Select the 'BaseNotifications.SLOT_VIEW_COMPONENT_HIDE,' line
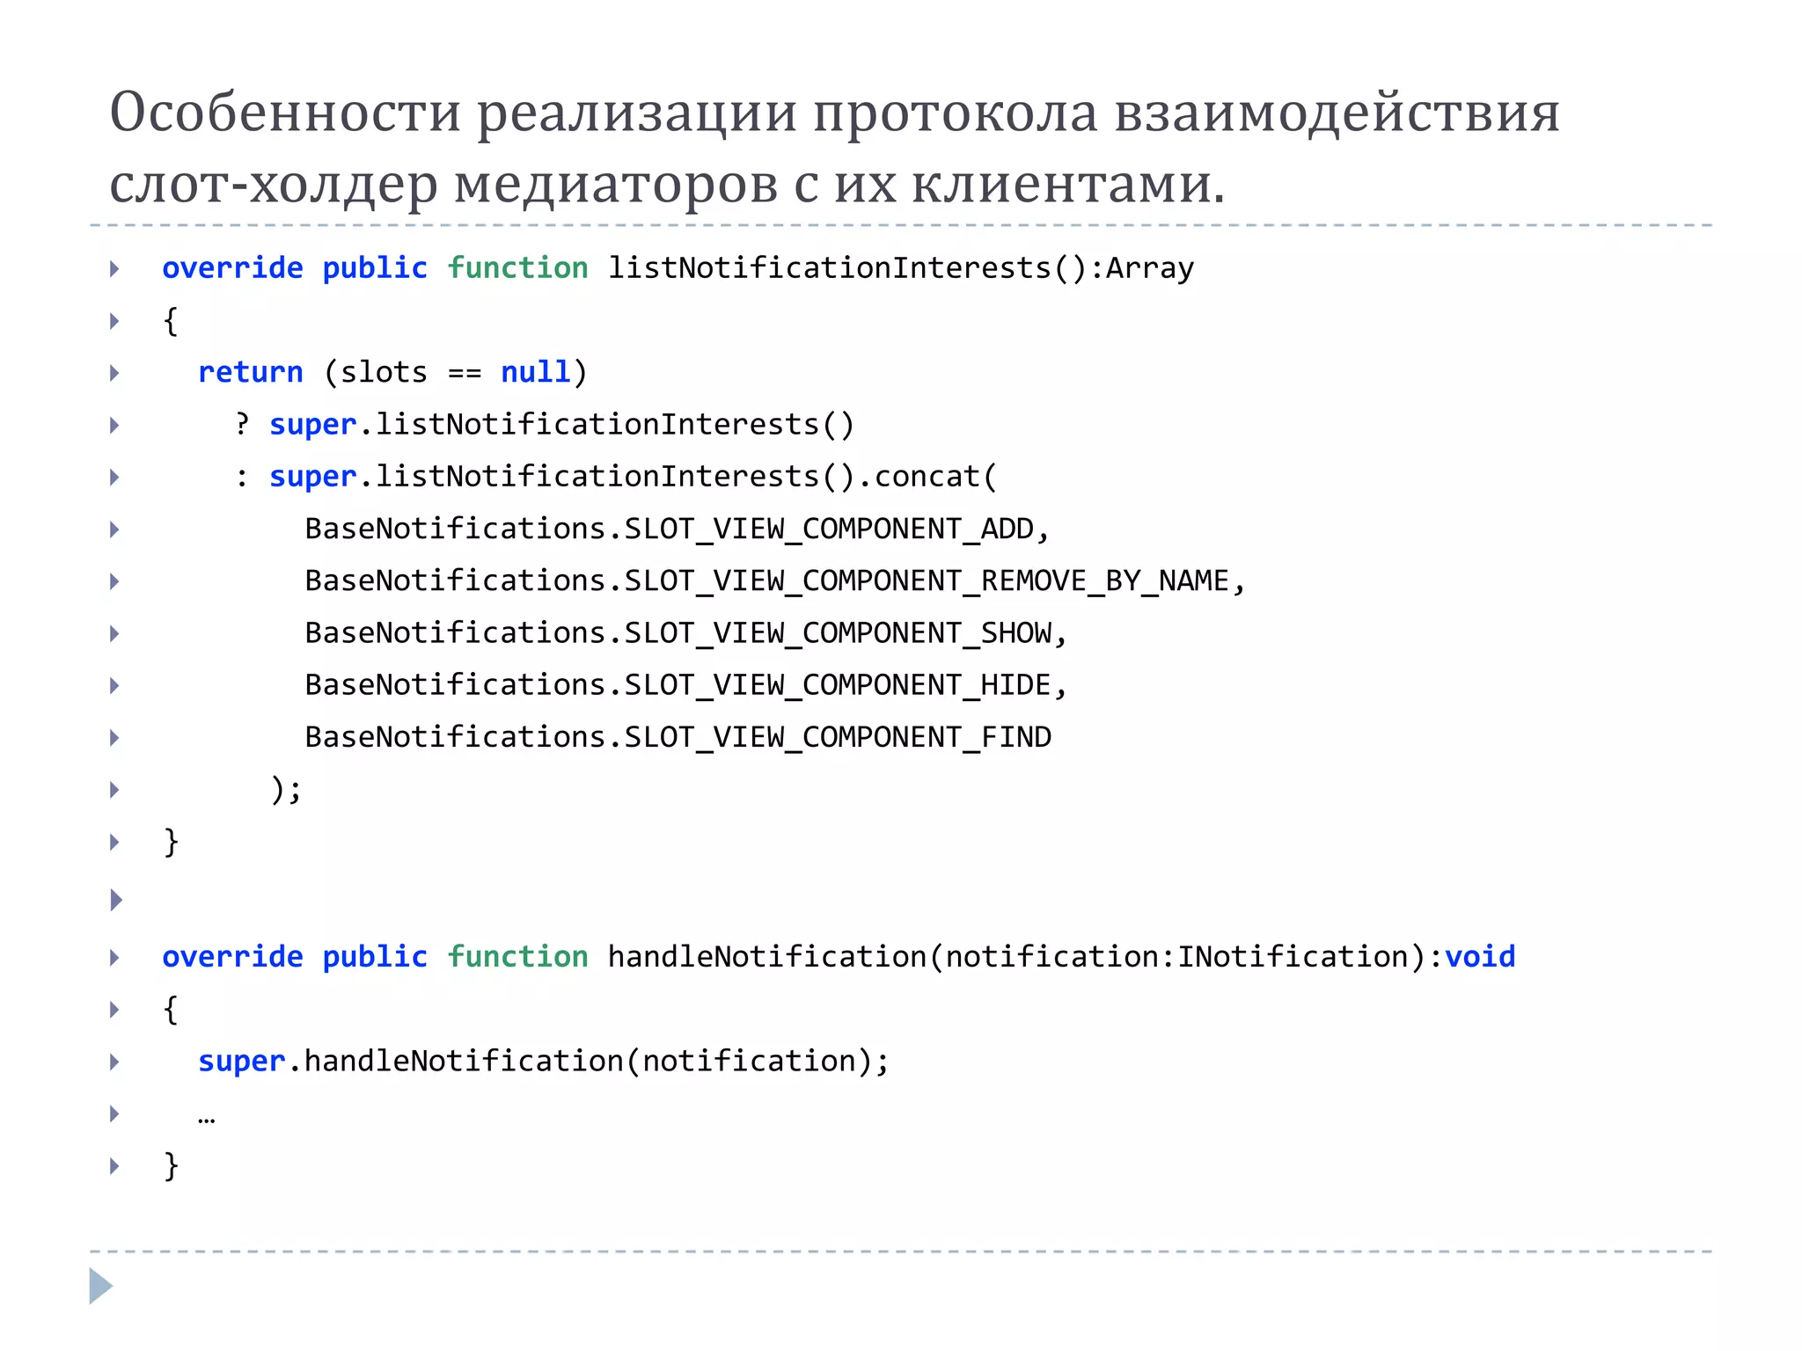Image resolution: width=1802 pixels, height=1351 pixels. [686, 685]
